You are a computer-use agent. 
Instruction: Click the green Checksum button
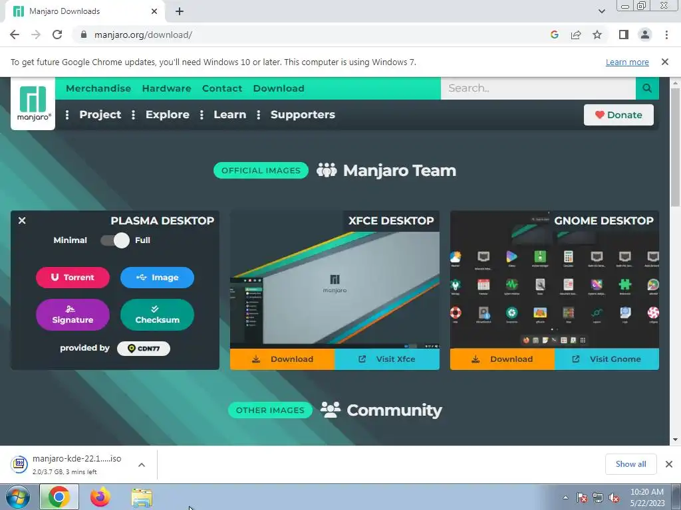pos(157,315)
